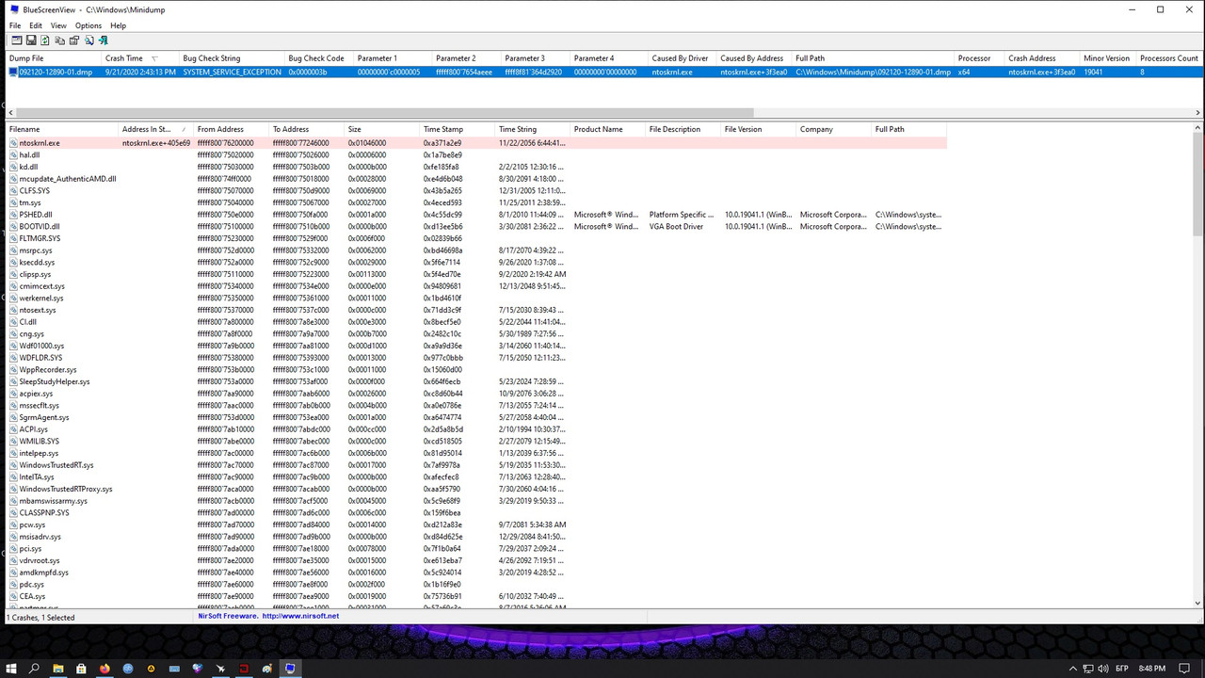Click the Refresh toolbar icon
Image resolution: width=1205 pixels, height=678 pixels.
[x=45, y=40]
